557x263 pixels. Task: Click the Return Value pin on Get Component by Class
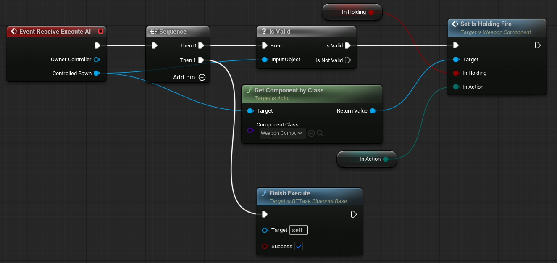(373, 111)
